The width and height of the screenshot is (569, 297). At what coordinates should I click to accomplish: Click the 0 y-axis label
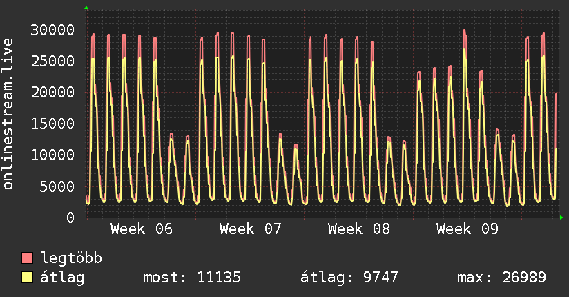coord(71,218)
